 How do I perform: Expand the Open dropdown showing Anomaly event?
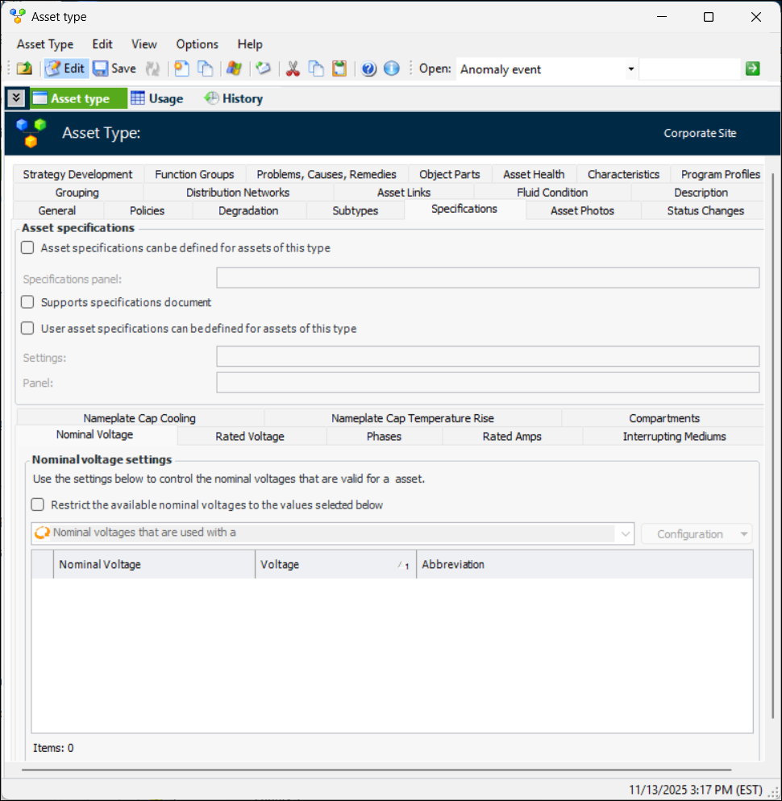tap(630, 69)
